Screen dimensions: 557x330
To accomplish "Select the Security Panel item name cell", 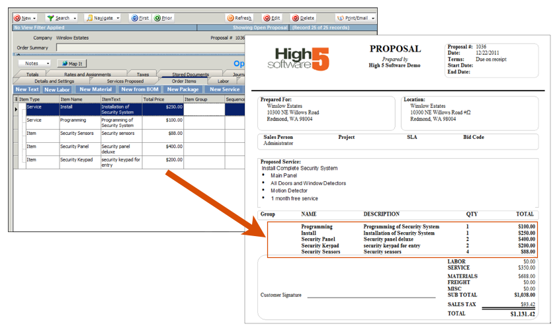I will tap(80, 149).
